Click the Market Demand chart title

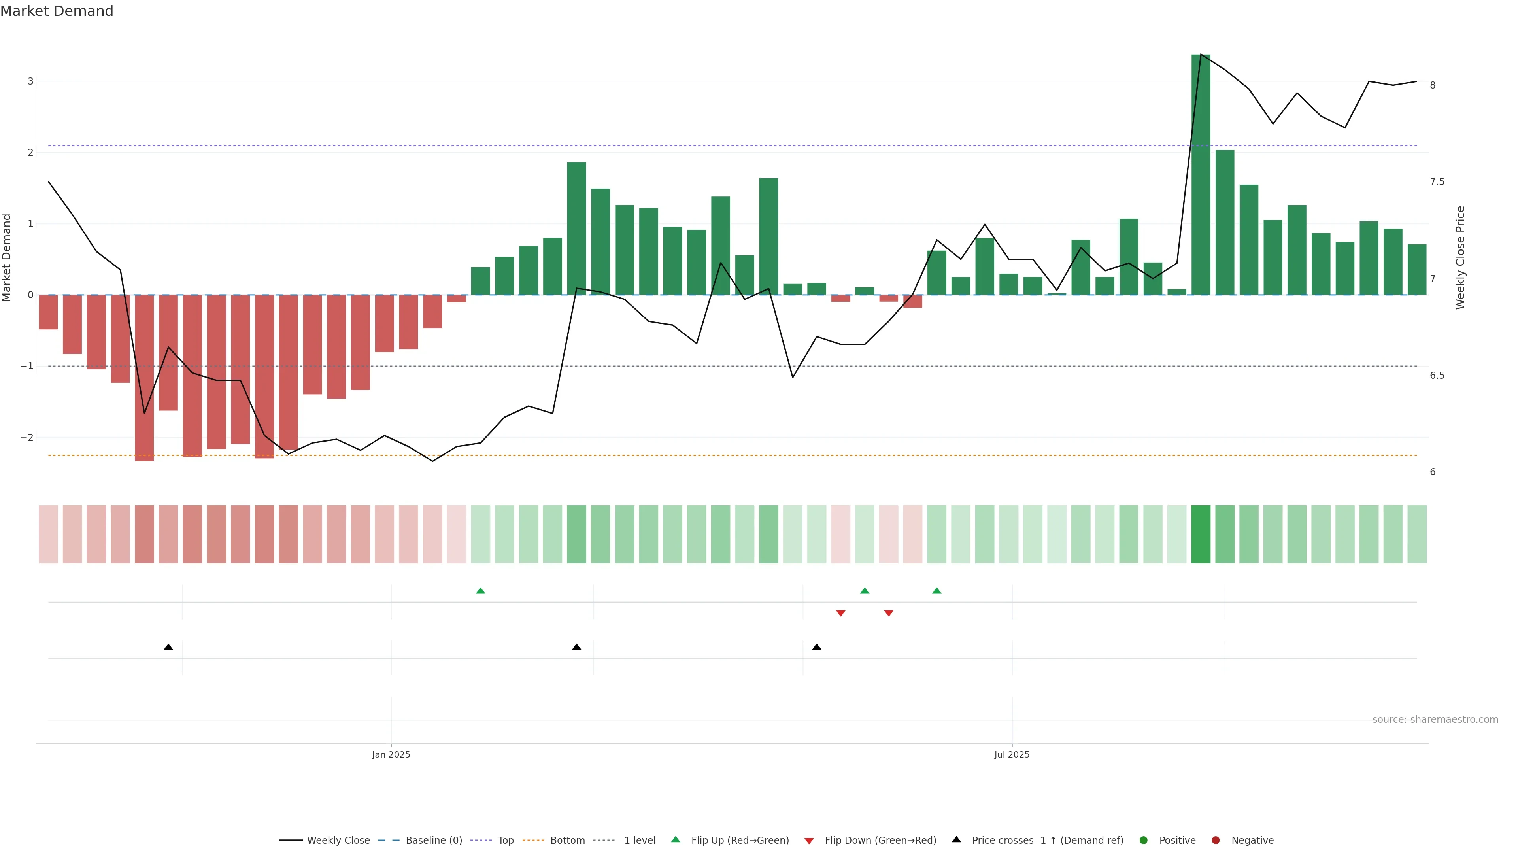[x=57, y=11]
